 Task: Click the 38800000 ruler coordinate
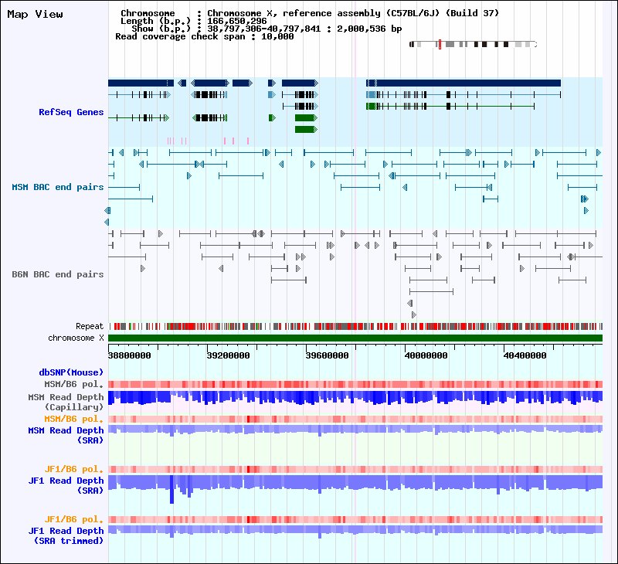(129, 355)
